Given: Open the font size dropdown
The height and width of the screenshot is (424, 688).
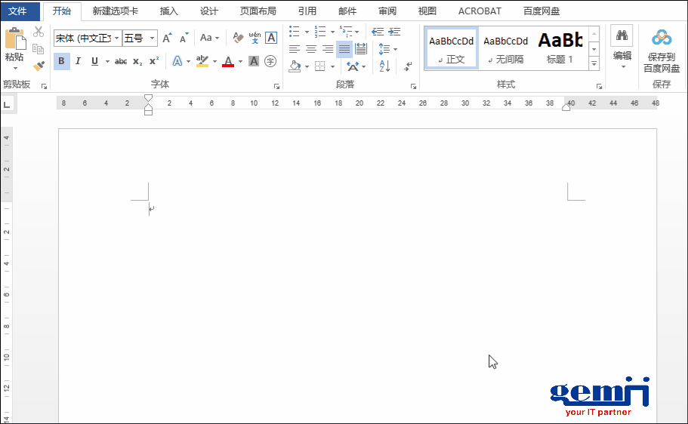Looking at the screenshot, I should (x=153, y=38).
